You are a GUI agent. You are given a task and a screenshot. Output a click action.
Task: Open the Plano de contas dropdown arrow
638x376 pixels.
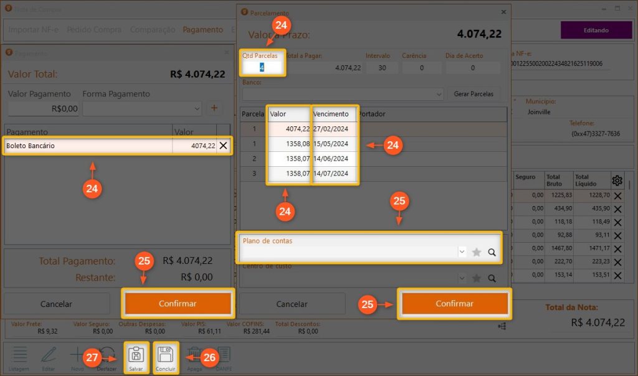(x=462, y=252)
